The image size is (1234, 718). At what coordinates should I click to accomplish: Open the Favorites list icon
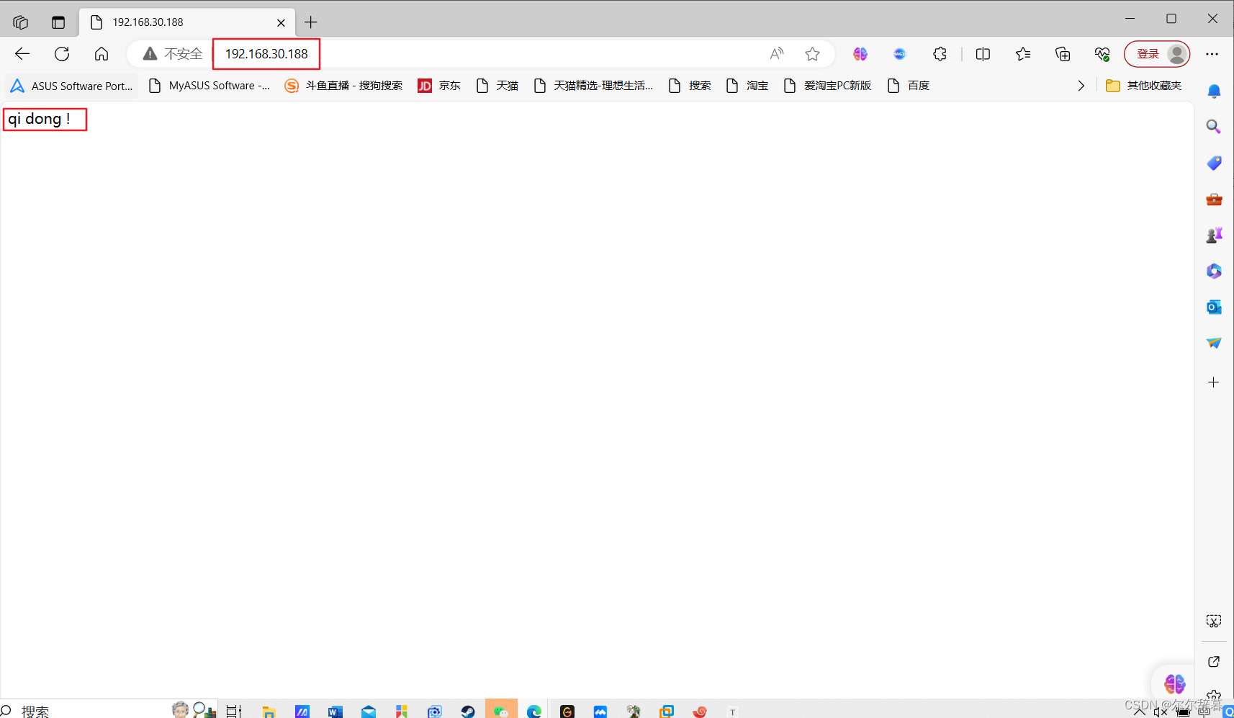tap(1023, 54)
